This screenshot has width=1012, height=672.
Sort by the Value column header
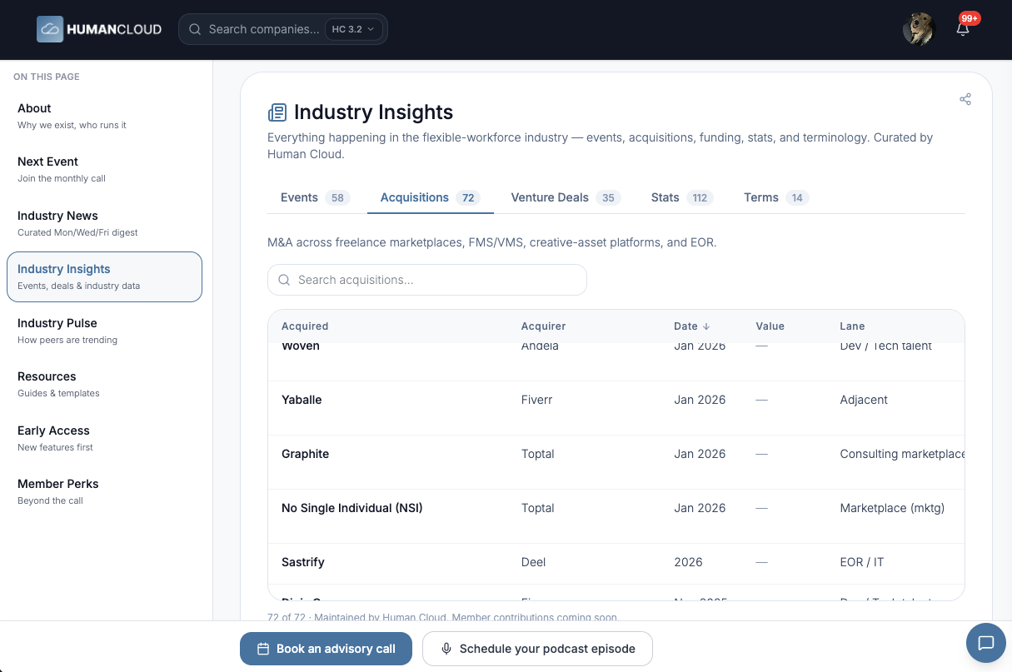(770, 326)
